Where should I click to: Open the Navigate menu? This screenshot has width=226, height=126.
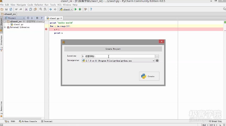pos(21,5)
